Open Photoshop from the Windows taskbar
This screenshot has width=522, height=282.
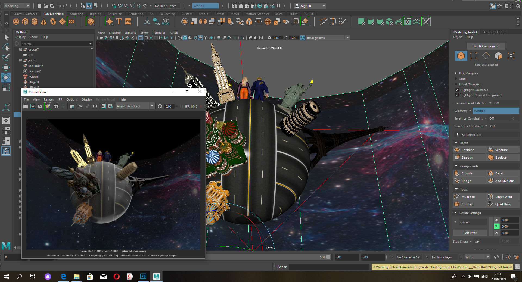point(143,277)
